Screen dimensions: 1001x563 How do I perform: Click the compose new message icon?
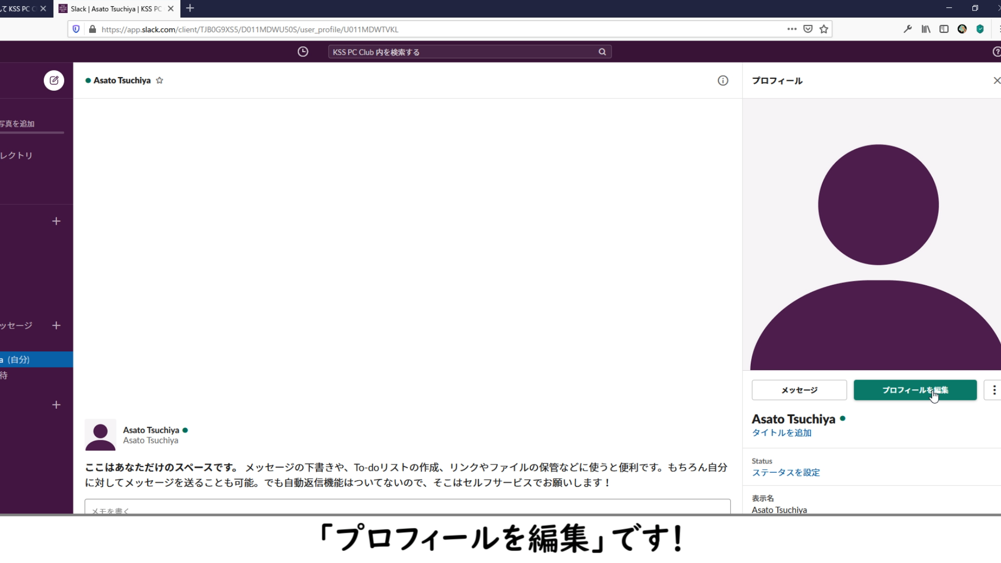(54, 80)
